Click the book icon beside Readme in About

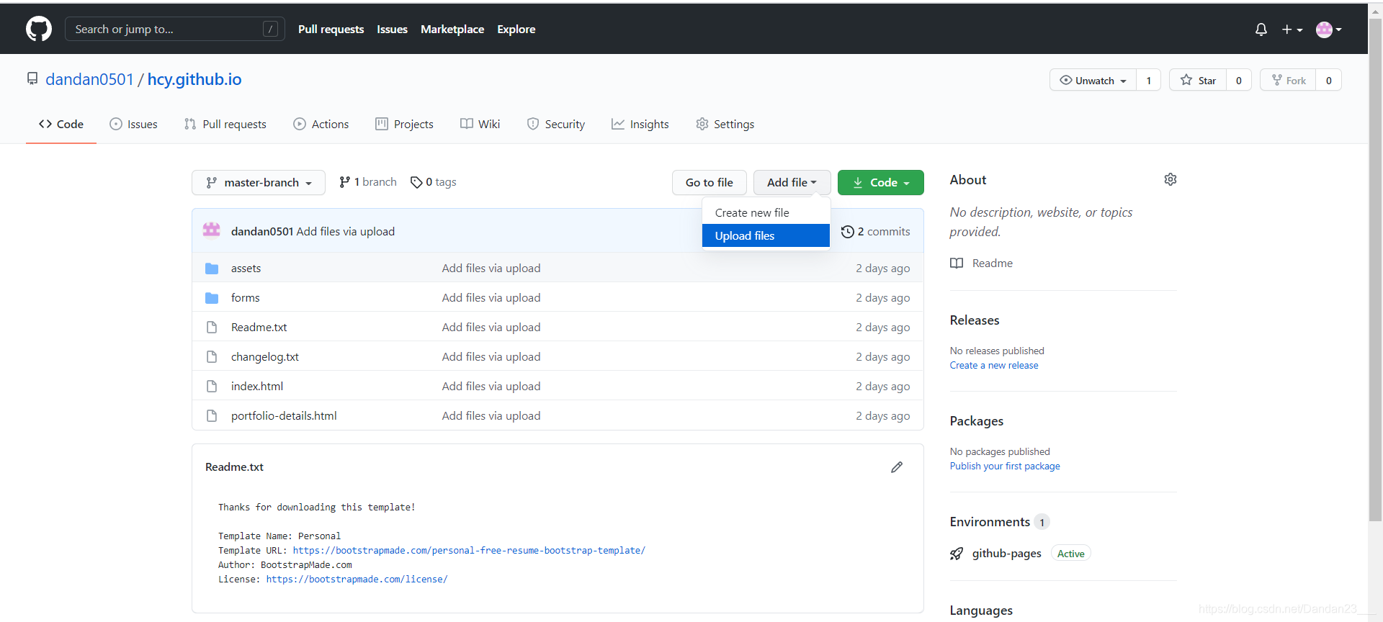click(957, 263)
